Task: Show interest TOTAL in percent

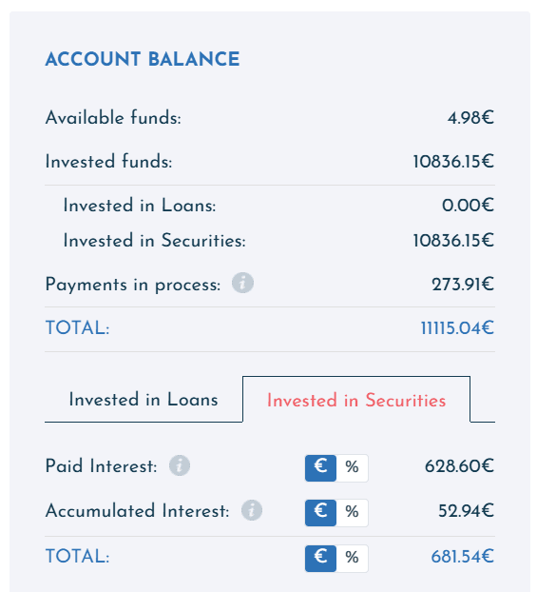Action: coord(352,559)
